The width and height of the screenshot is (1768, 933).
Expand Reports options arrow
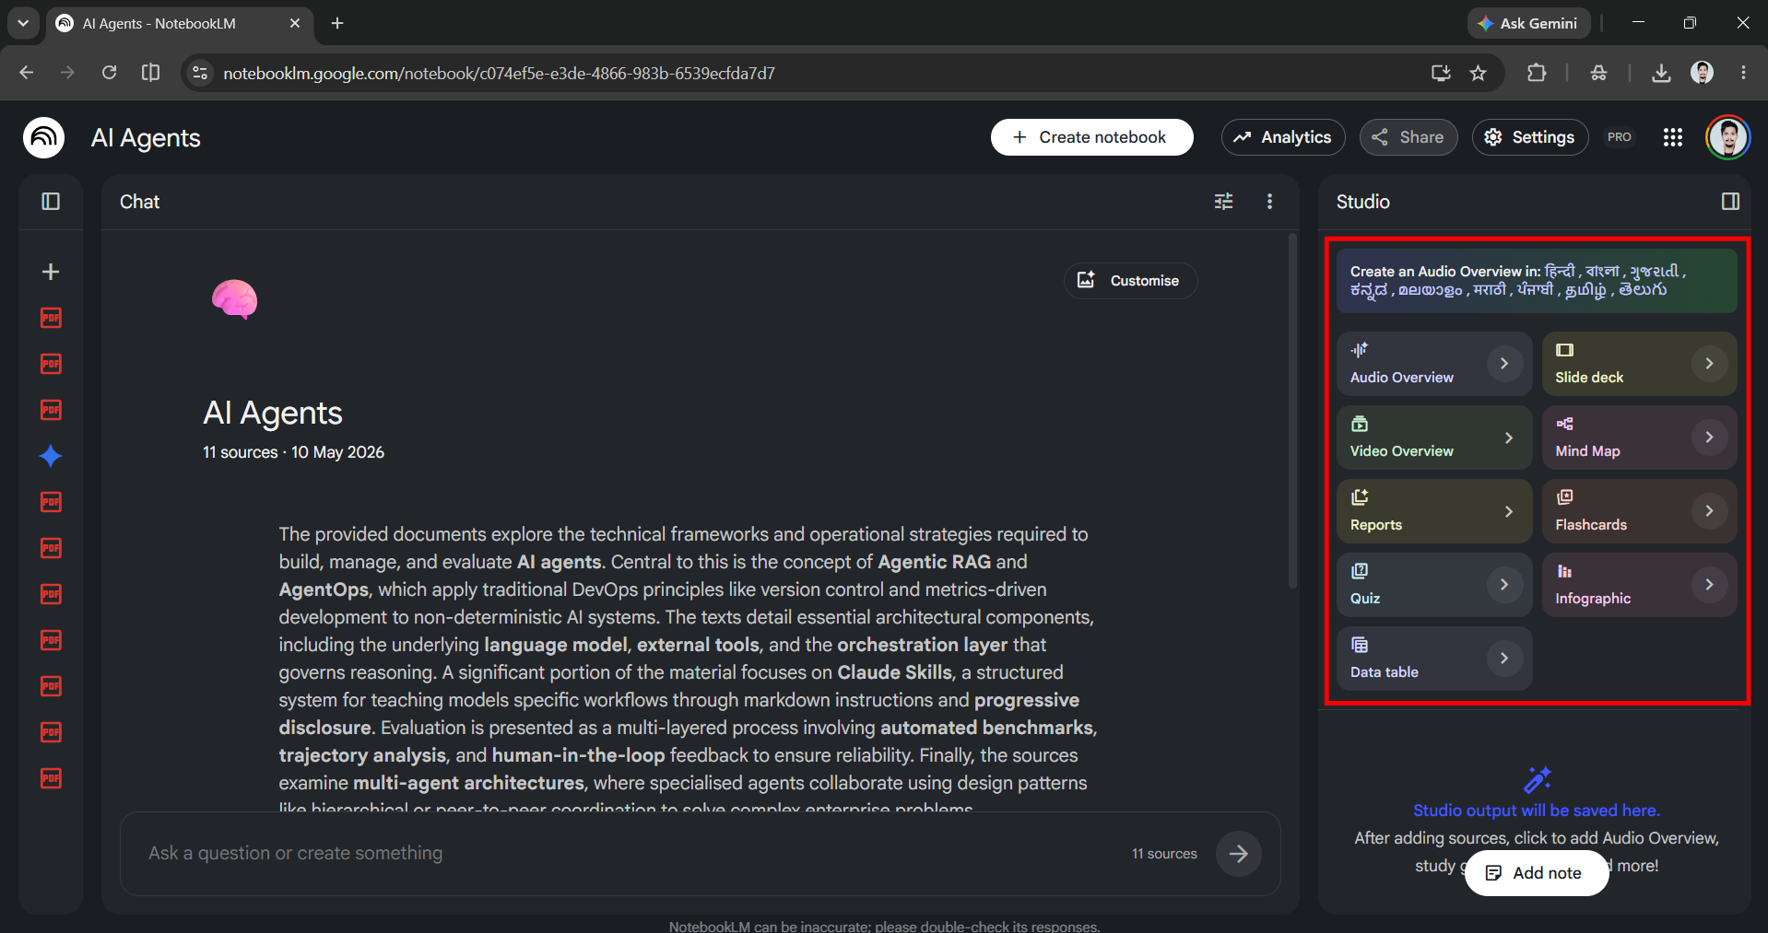pos(1509,511)
